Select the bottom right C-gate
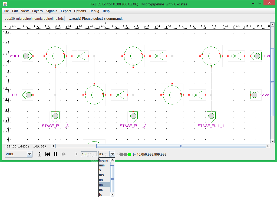The width and height of the screenshot is (277, 197). (x=172, y=95)
